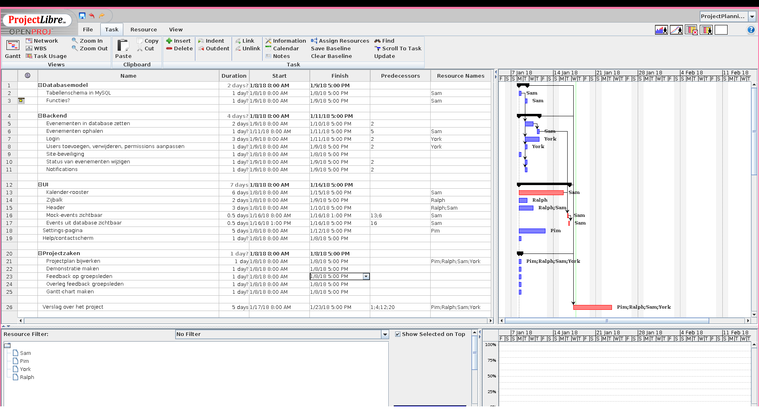Open the ProjectPlanning project selector dropdown
The width and height of the screenshot is (759, 412).
pyautogui.click(x=752, y=16)
